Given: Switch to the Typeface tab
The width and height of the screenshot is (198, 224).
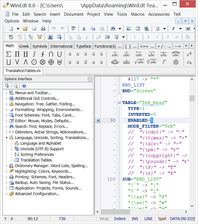Looking at the screenshot, I should click(x=84, y=46).
